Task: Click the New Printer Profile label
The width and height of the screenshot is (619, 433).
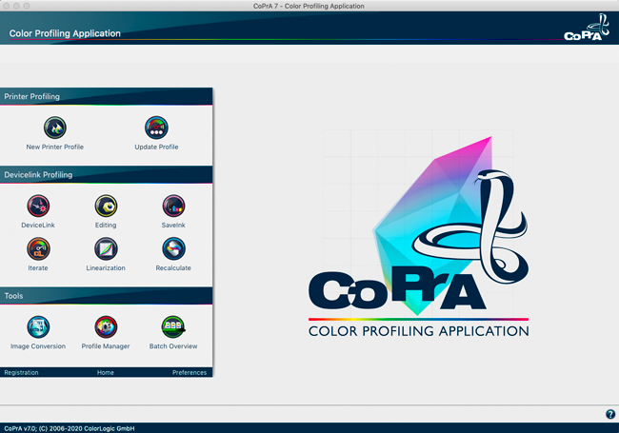Action: 55,147
